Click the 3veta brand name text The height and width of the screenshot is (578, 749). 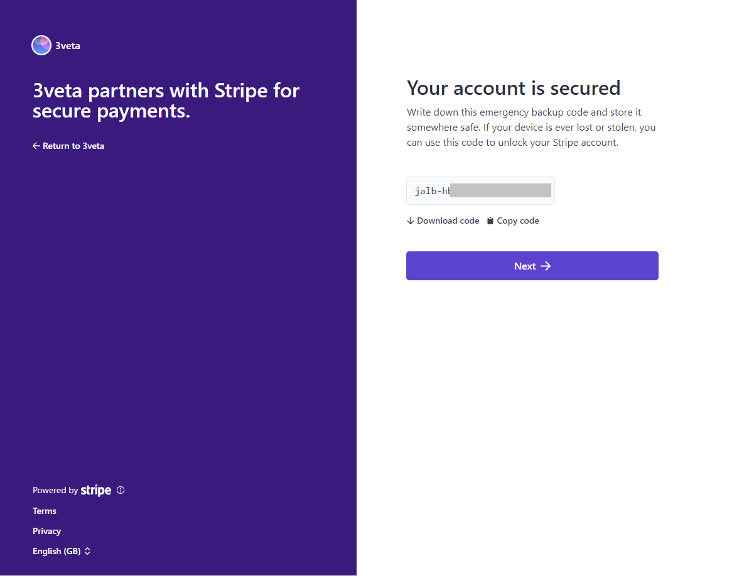(x=67, y=45)
